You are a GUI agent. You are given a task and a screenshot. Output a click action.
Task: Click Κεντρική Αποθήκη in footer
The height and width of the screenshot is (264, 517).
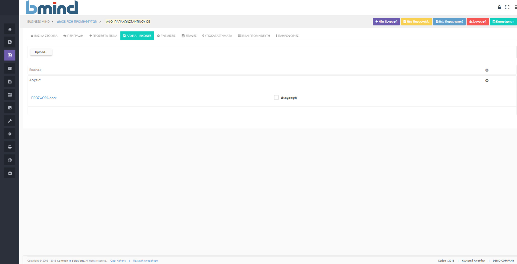tap(473, 261)
